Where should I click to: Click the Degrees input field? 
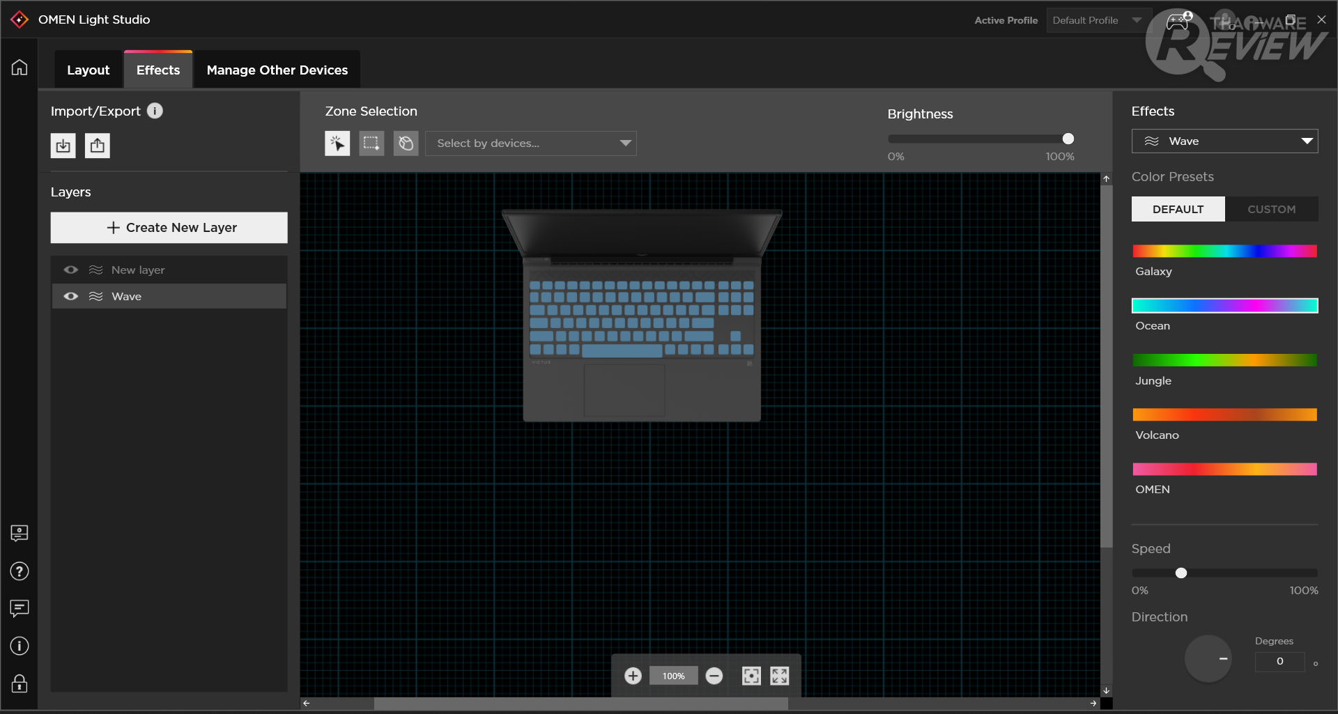pos(1280,662)
